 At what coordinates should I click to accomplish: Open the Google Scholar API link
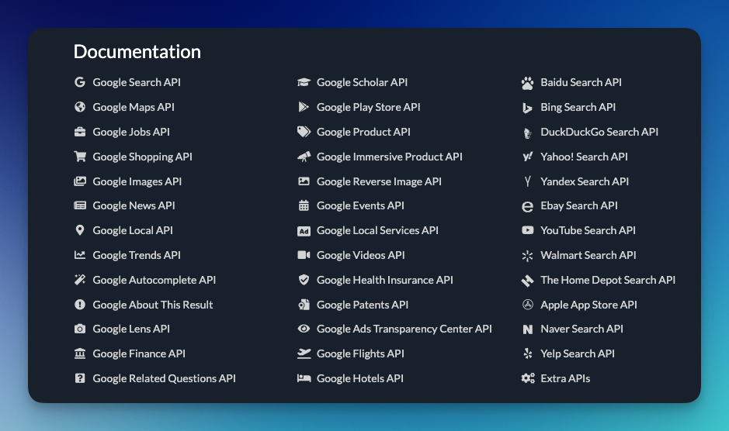(x=363, y=82)
